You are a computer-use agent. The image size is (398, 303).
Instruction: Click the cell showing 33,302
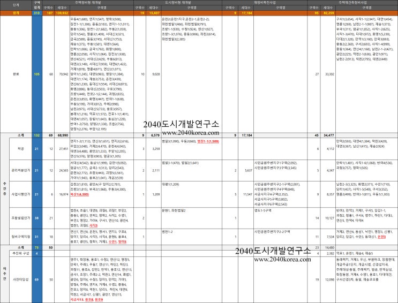(x=328, y=74)
